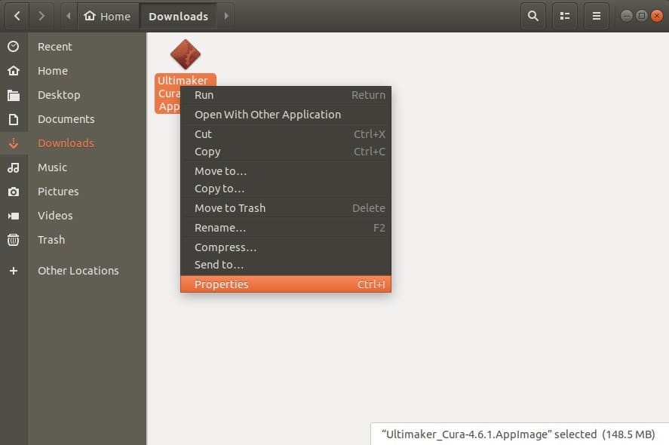The image size is (669, 445).
Task: Choose Move to… in context menu
Action: click(286, 171)
